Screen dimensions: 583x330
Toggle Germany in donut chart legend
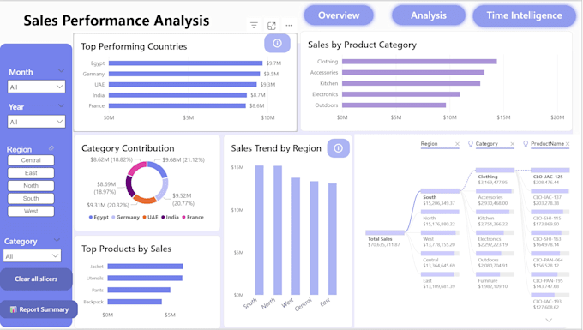point(125,217)
